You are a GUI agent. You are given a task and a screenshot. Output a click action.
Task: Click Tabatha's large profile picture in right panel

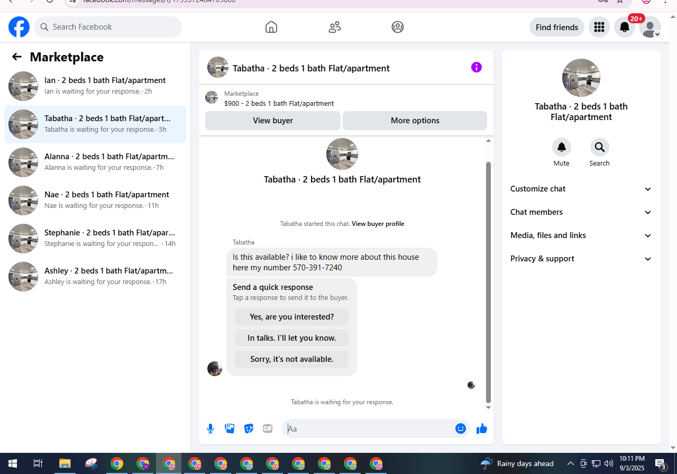pos(581,78)
